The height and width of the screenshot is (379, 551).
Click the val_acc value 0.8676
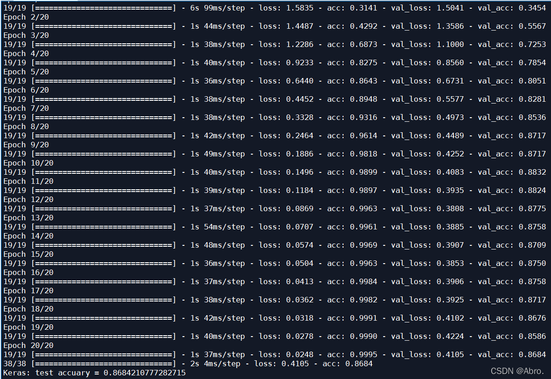[532, 318]
